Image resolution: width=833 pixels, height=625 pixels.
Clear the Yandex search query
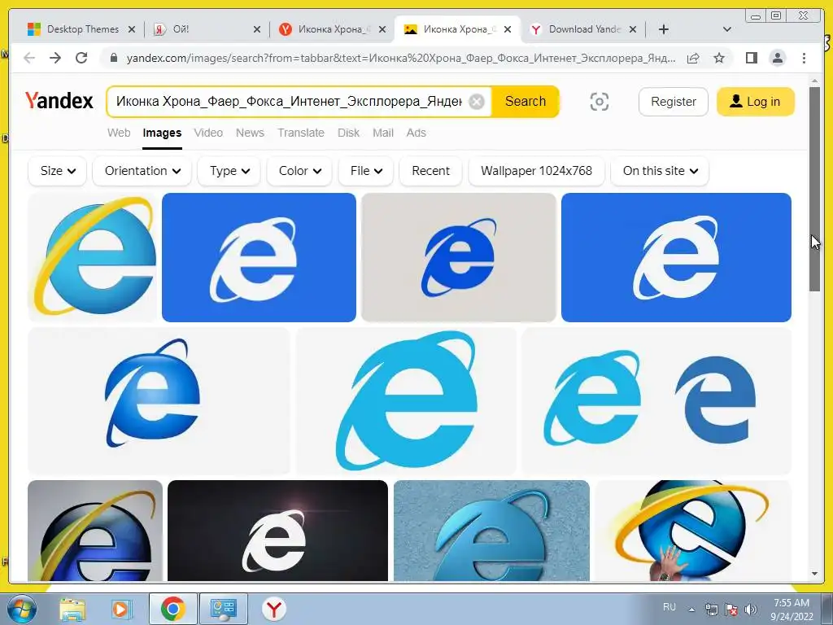477,102
